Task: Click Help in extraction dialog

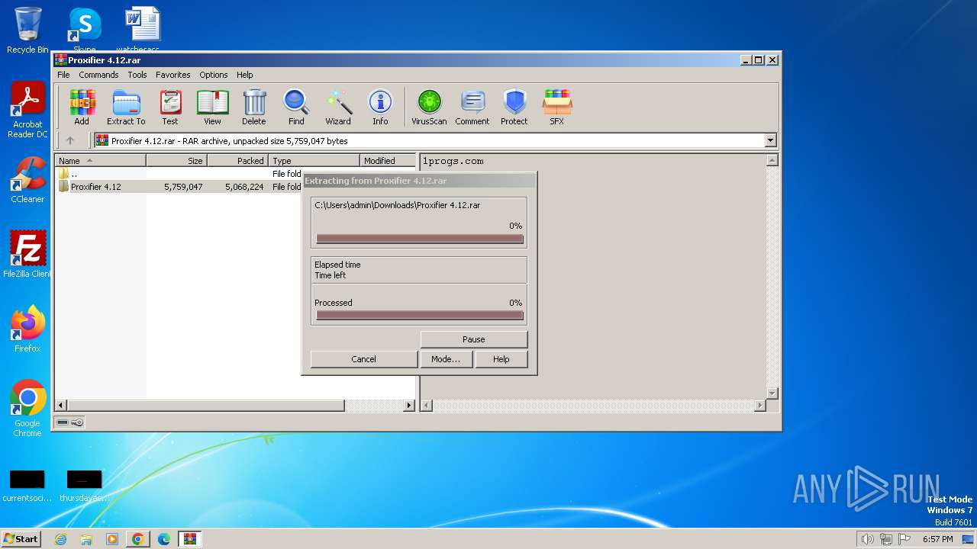Action: tap(501, 359)
